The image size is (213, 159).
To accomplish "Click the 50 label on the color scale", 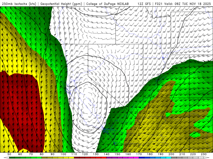I will point(9,154).
